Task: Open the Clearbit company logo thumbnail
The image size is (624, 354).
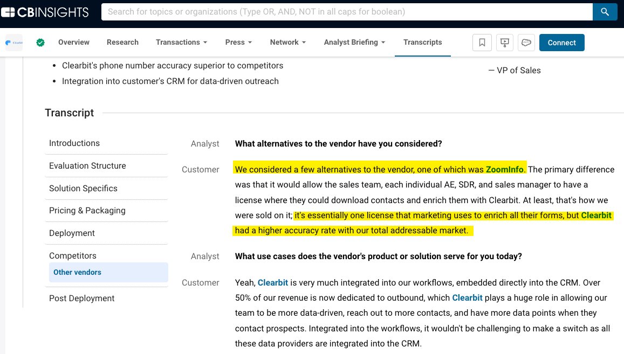Action: tap(14, 43)
